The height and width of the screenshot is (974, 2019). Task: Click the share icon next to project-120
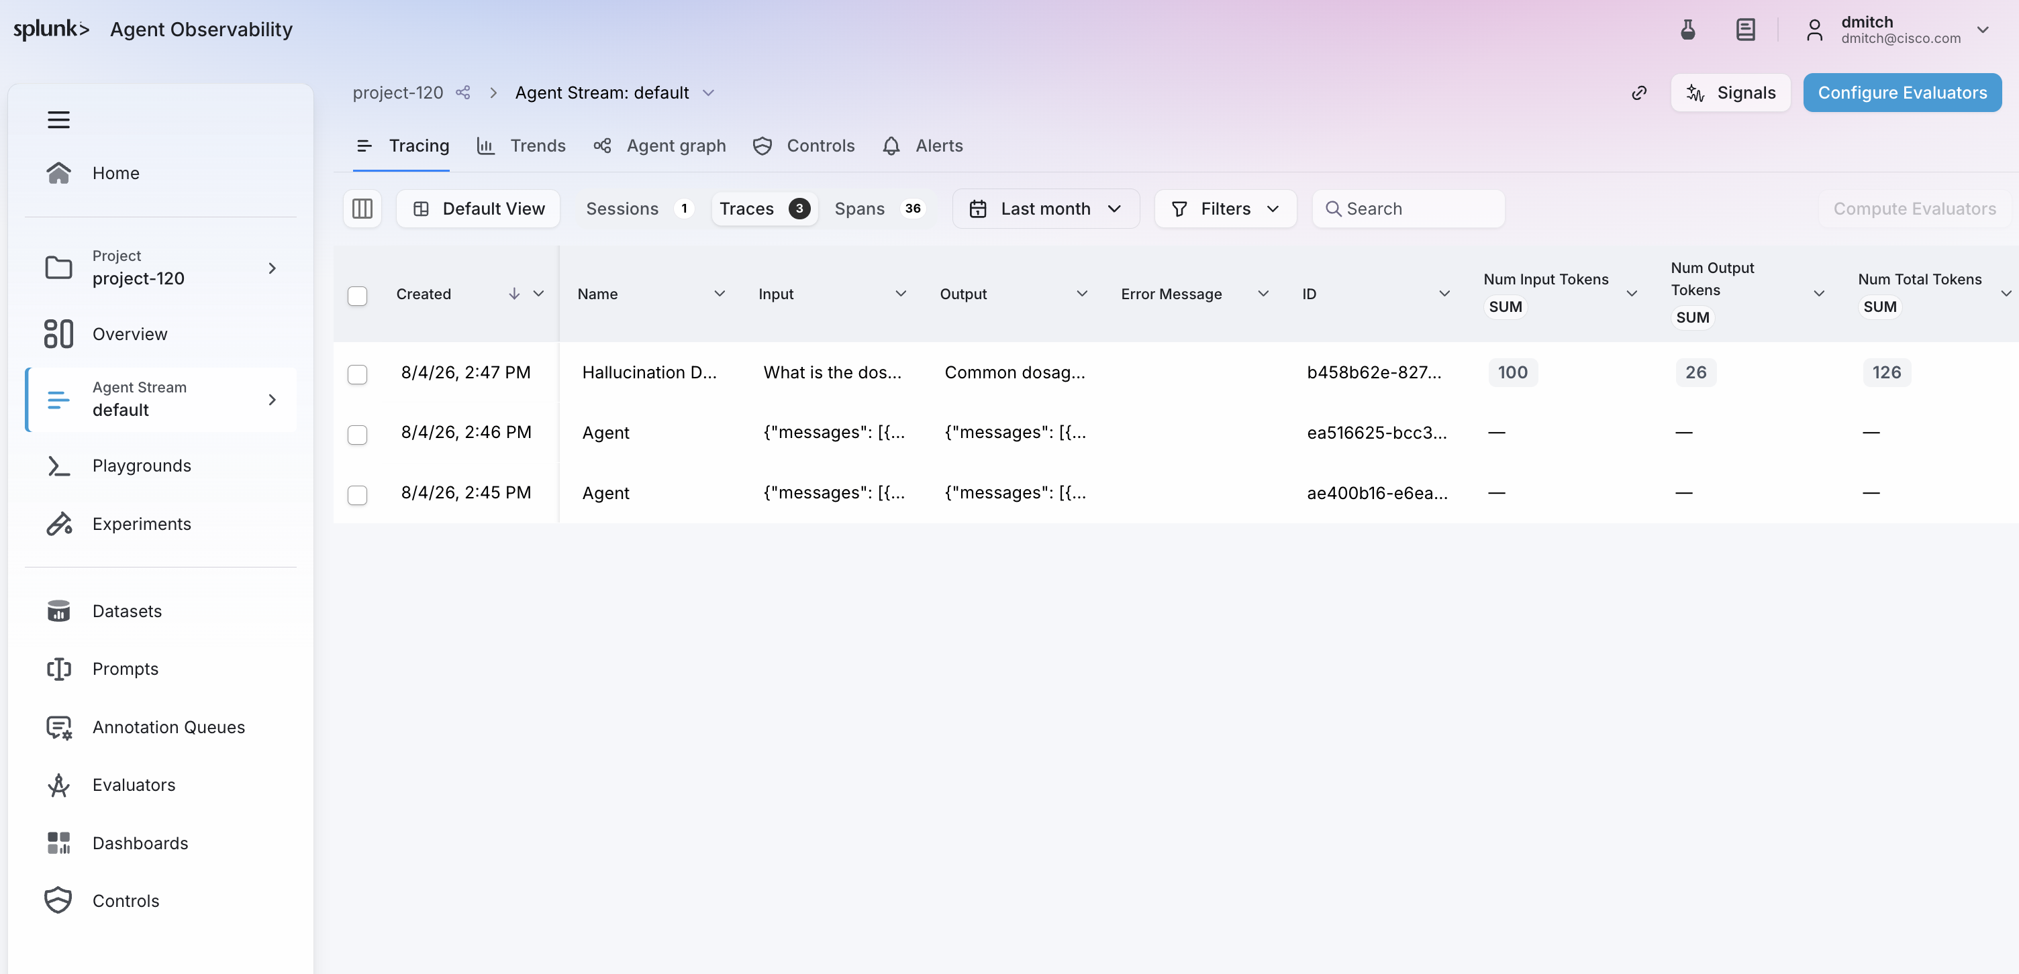coord(463,93)
